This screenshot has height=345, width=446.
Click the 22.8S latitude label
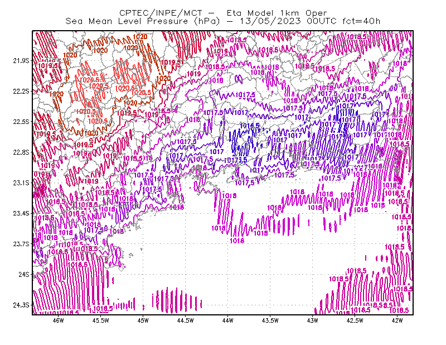[21, 152]
